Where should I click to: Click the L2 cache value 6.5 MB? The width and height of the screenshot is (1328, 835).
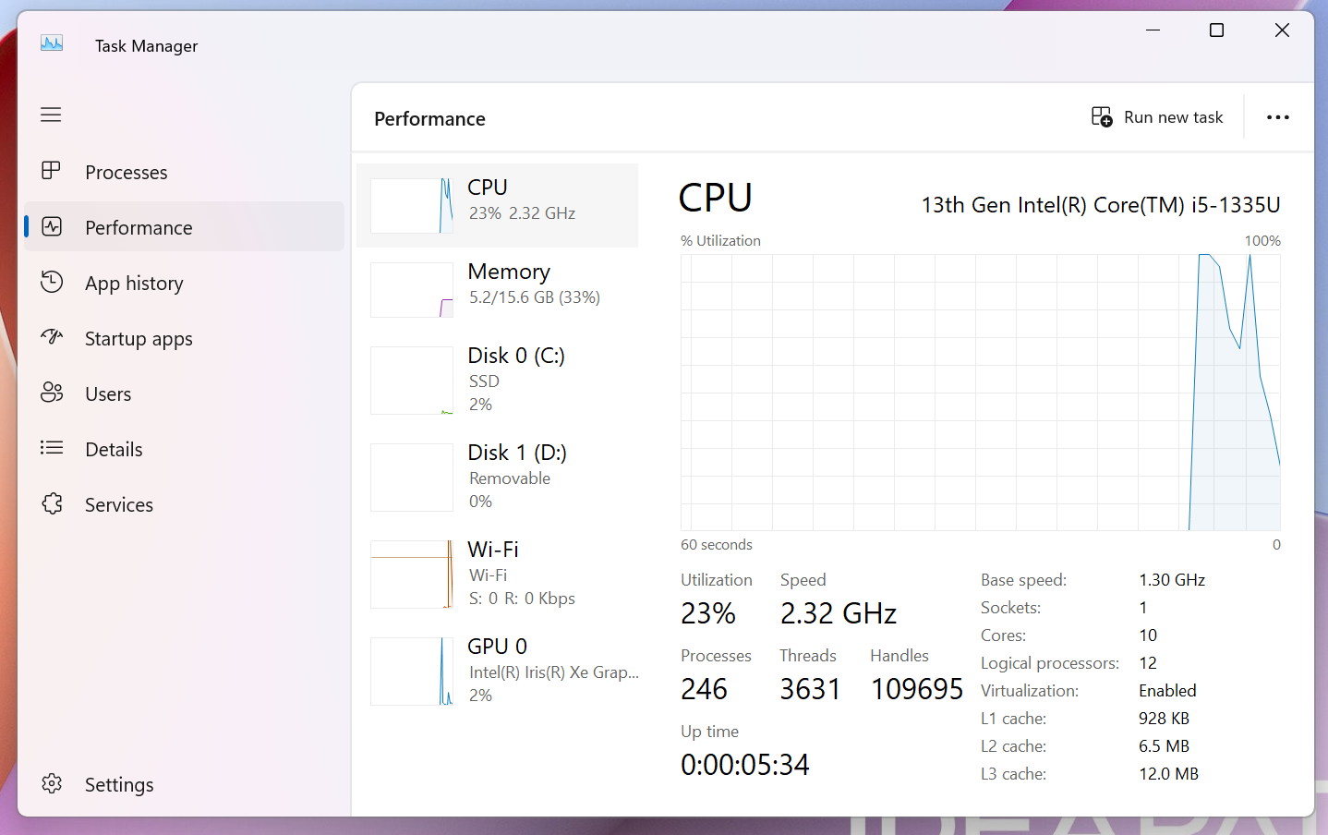click(1164, 746)
